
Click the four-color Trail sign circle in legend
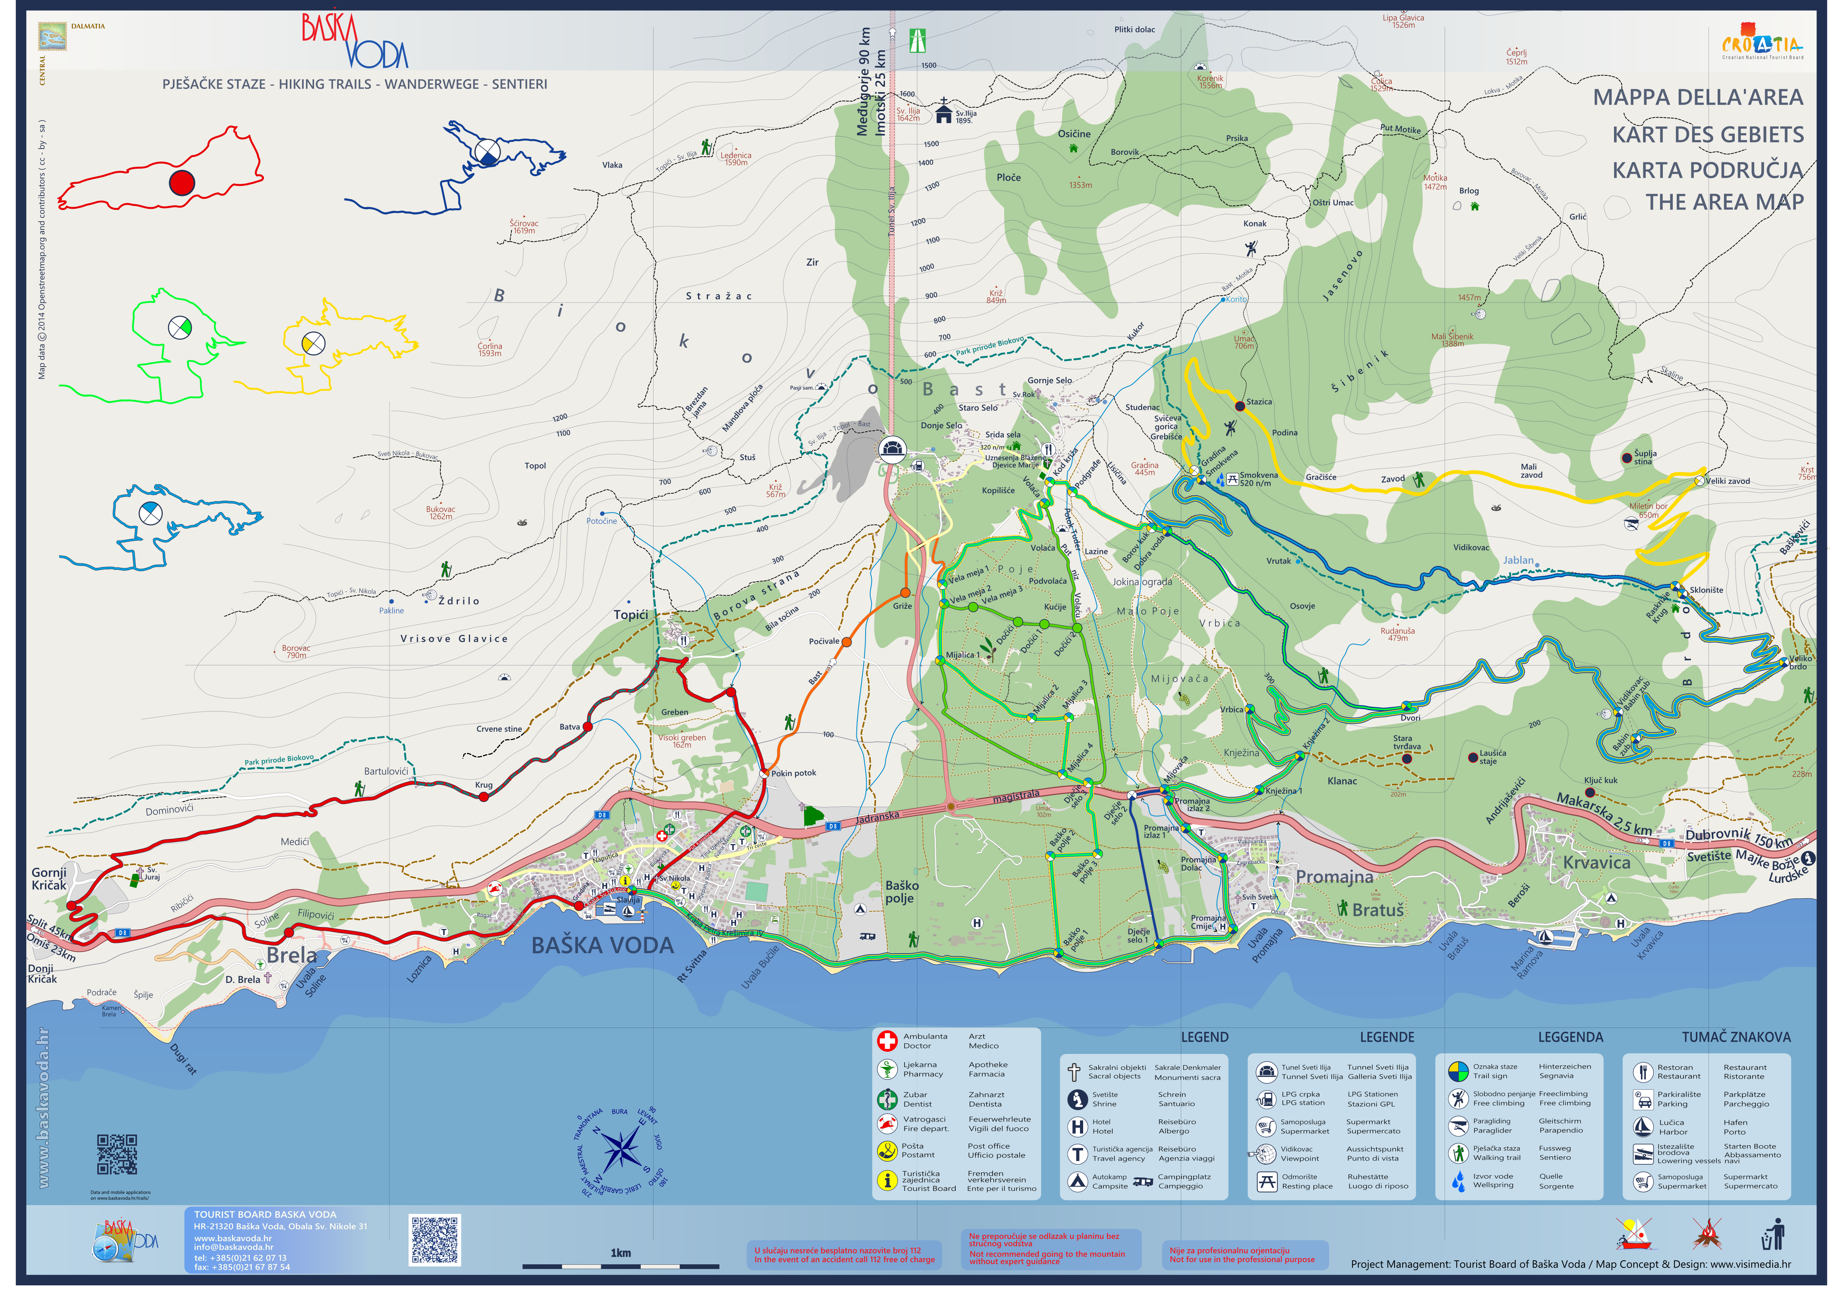point(1458,1071)
